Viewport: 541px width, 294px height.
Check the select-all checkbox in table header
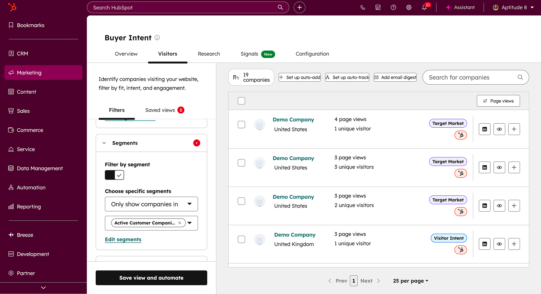(x=241, y=101)
